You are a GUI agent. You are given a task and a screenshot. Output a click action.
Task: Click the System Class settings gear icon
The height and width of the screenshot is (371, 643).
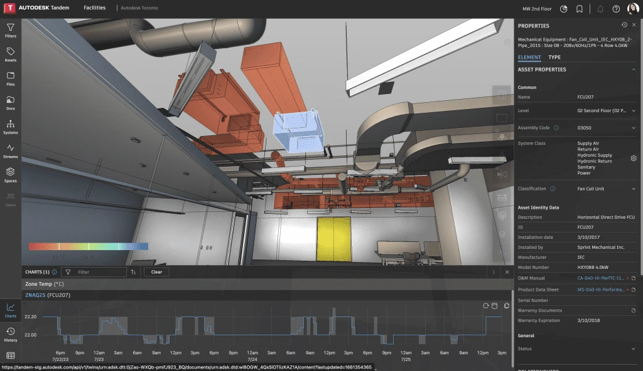point(634,158)
